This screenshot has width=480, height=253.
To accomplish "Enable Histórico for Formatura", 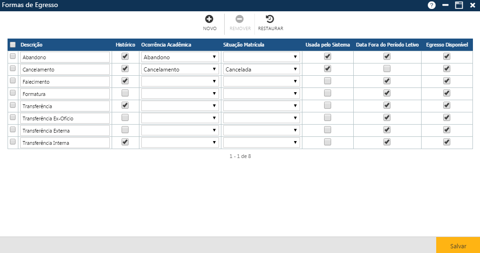I will [x=125, y=93].
